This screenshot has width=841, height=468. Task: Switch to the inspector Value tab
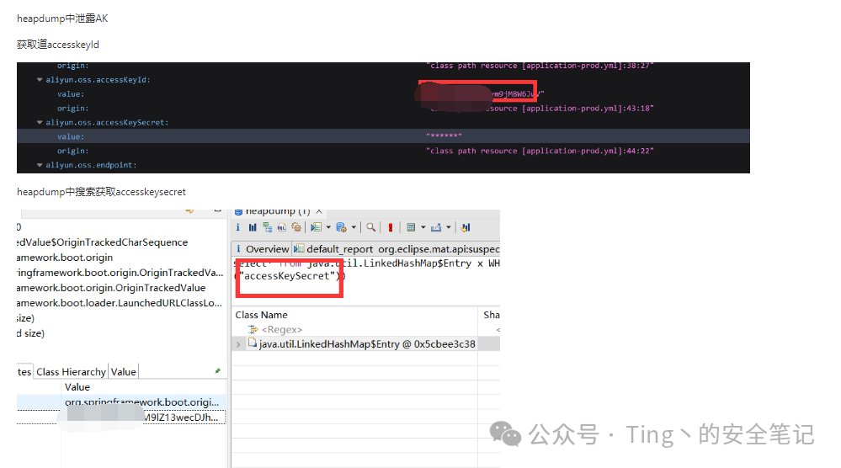click(x=124, y=371)
